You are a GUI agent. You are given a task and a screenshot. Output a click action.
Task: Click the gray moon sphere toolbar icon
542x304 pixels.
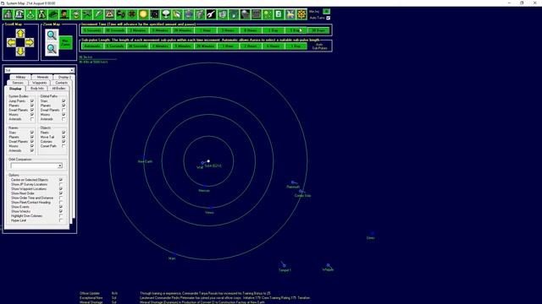[x=245, y=14]
